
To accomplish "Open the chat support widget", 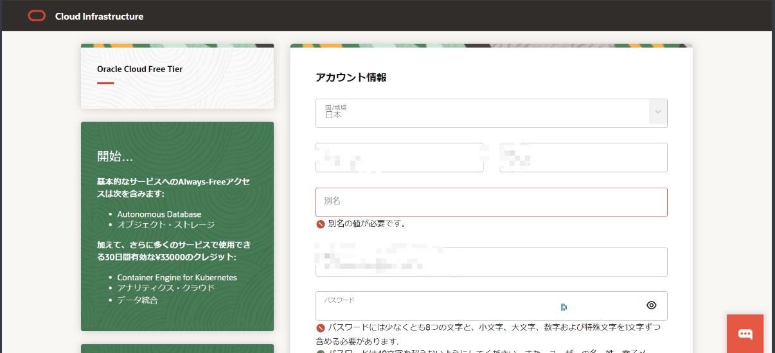I will click(745, 334).
